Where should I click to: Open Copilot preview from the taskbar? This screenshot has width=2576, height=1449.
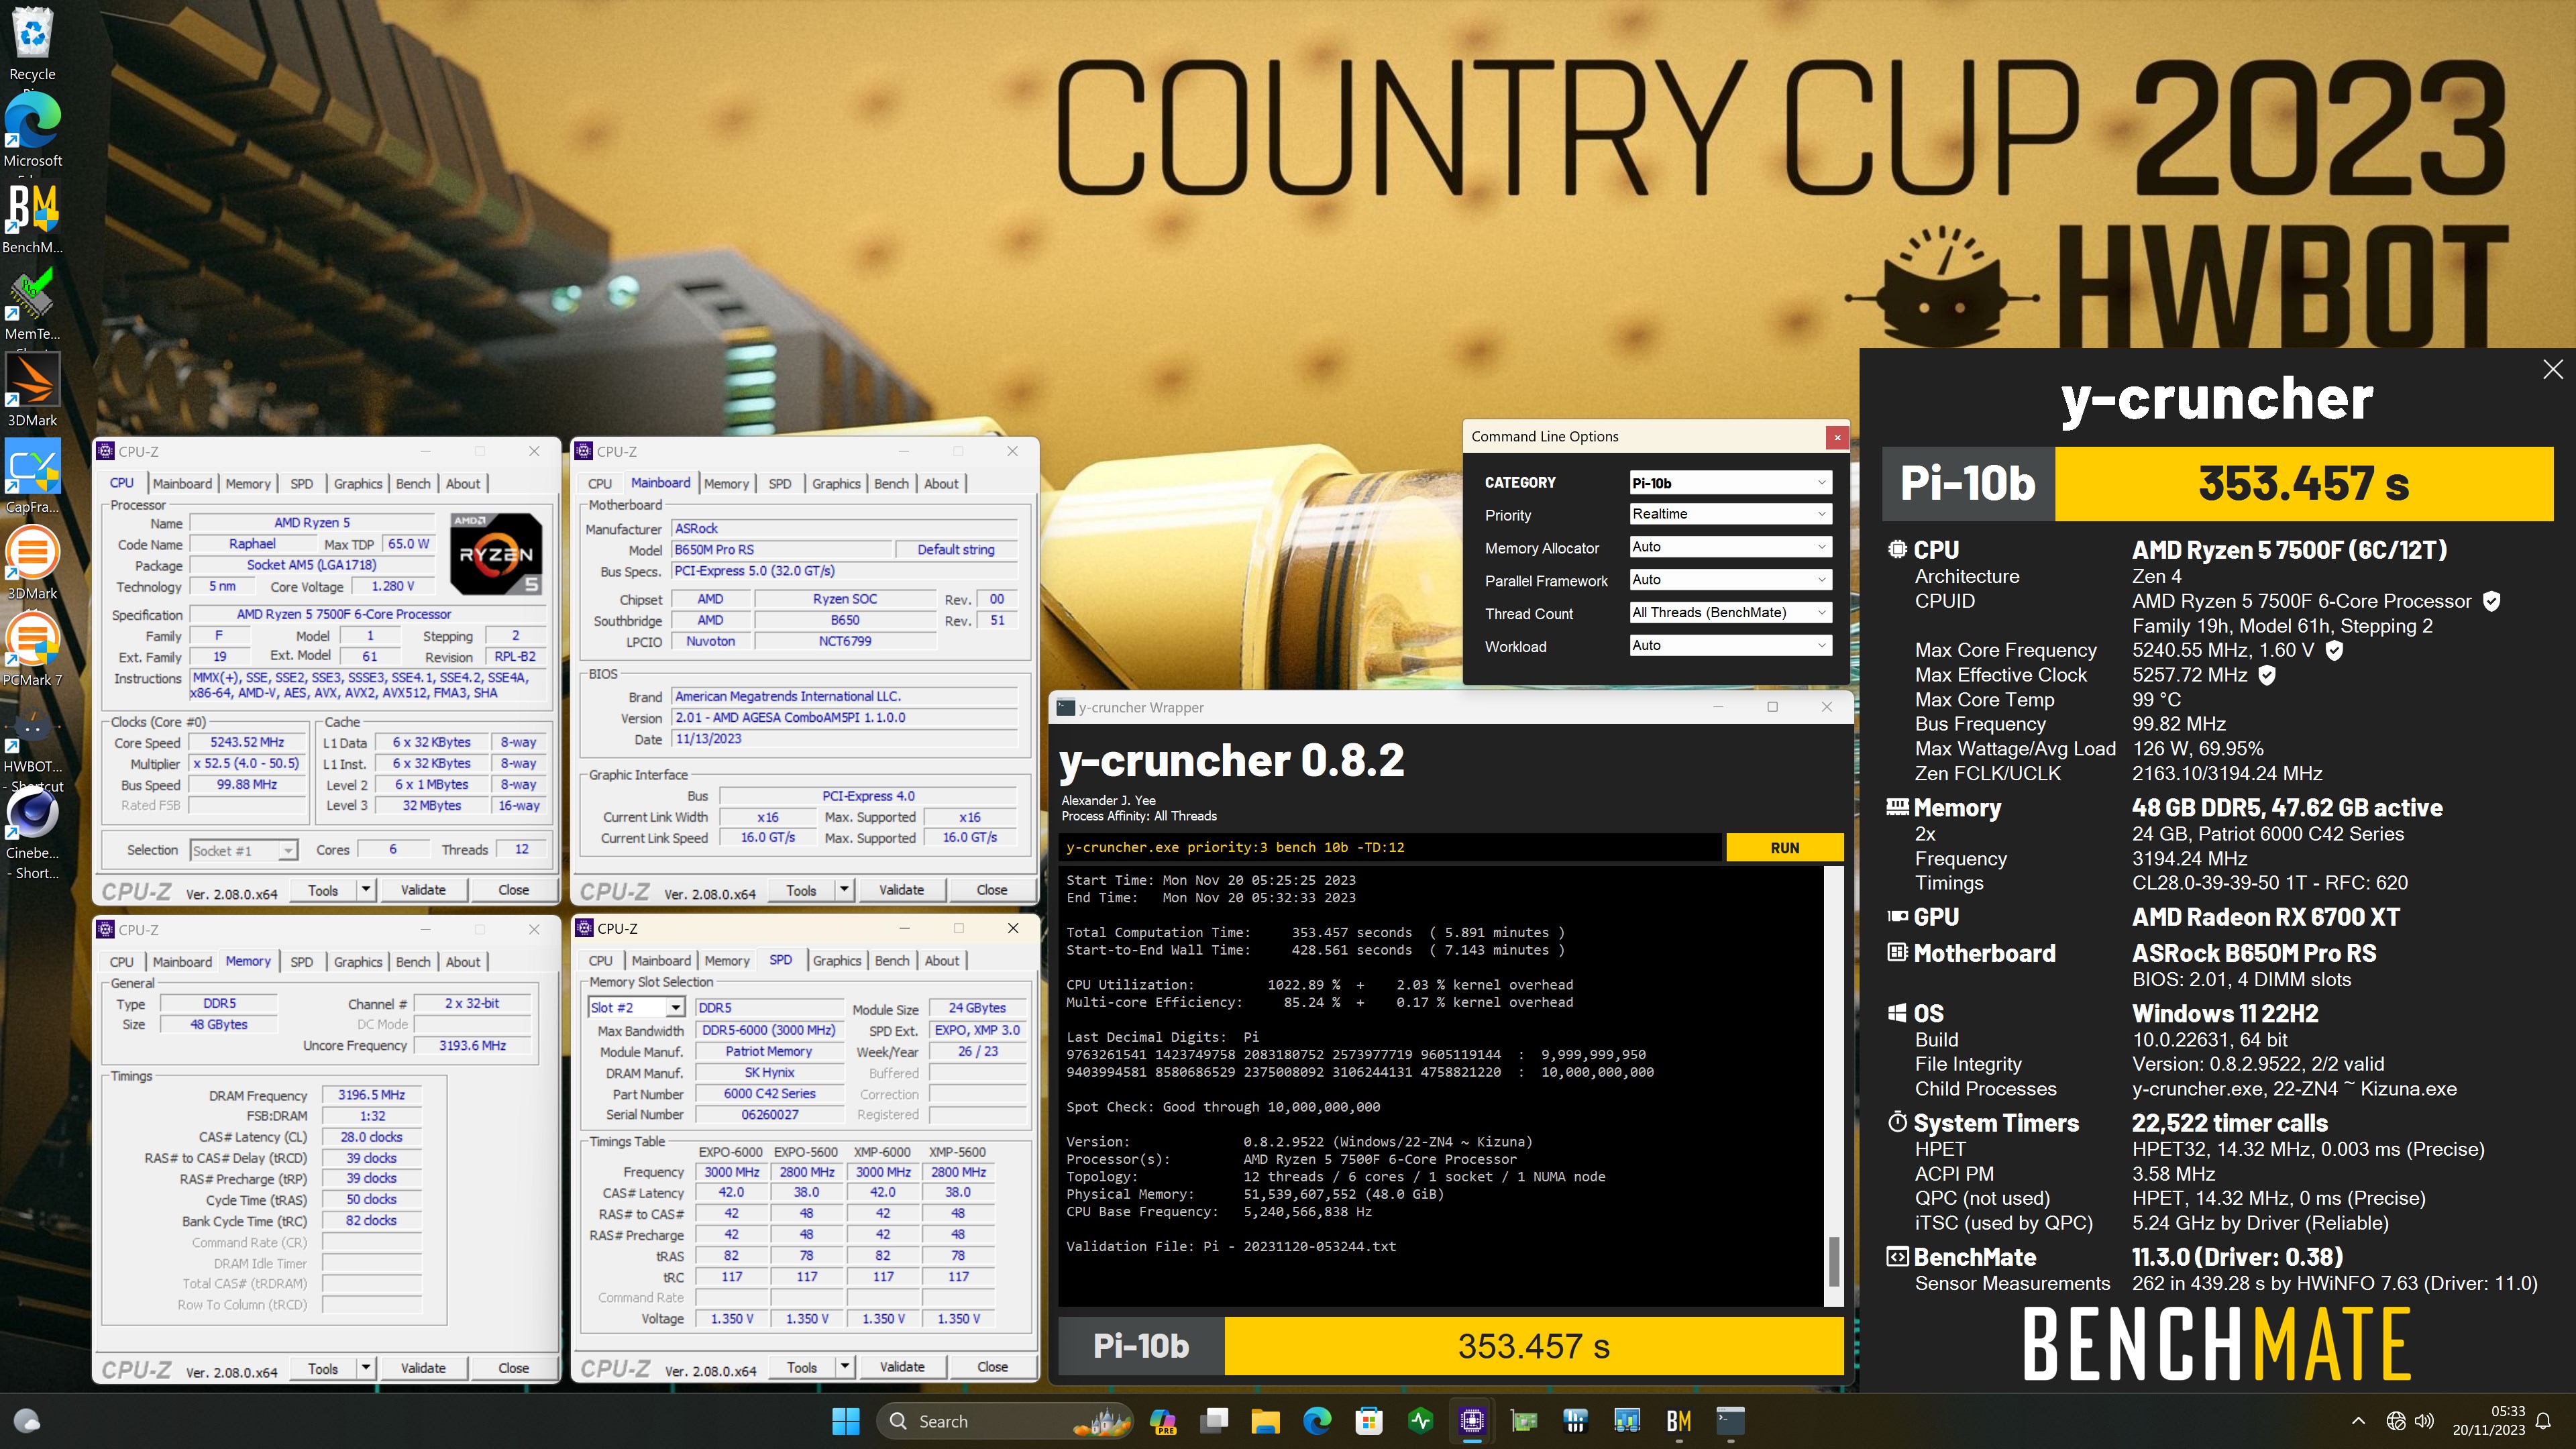(1162, 1421)
